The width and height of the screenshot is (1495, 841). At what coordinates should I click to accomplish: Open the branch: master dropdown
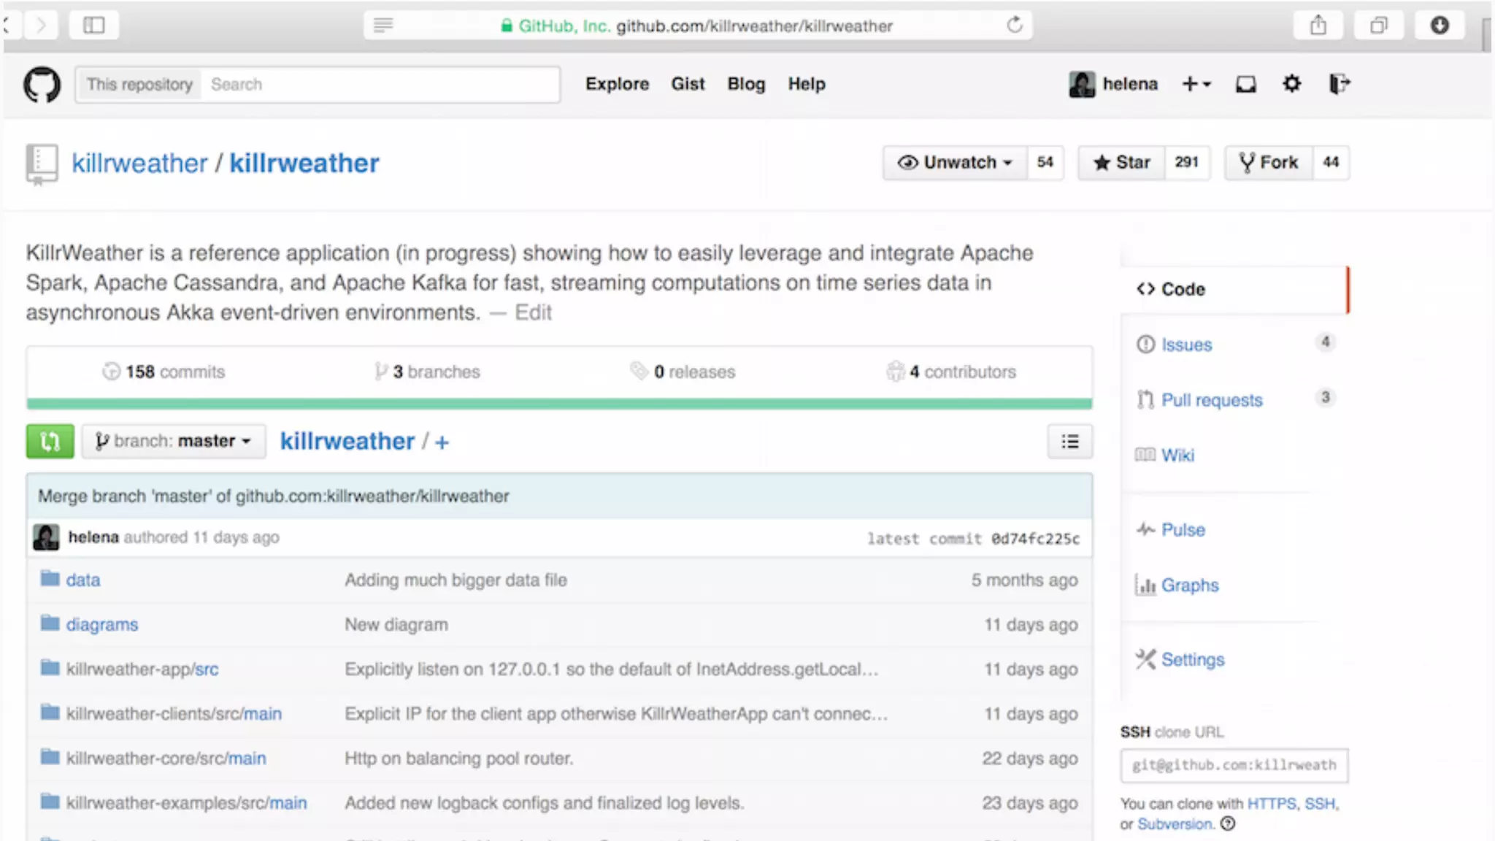click(x=174, y=441)
